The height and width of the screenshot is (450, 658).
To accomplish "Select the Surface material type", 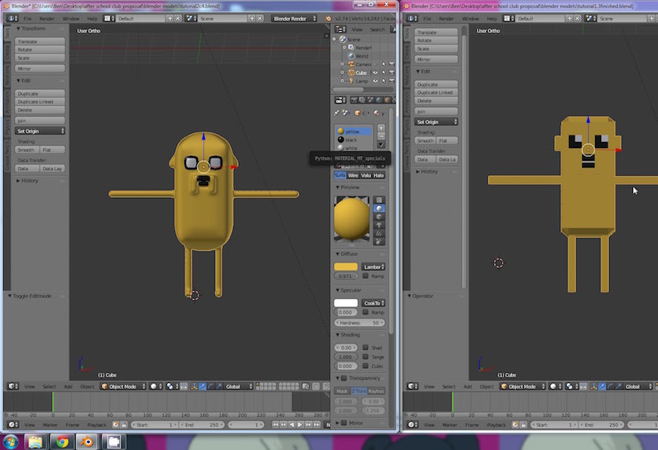I will pos(340,176).
